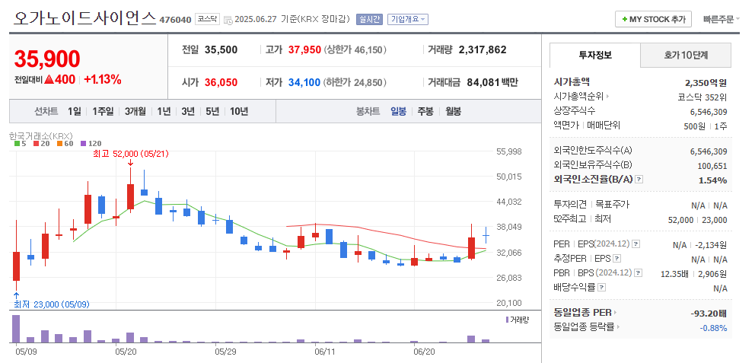Click help icon next to 배당수익률
Image resolution: width=755 pixels, height=363 pixels.
pos(601,288)
